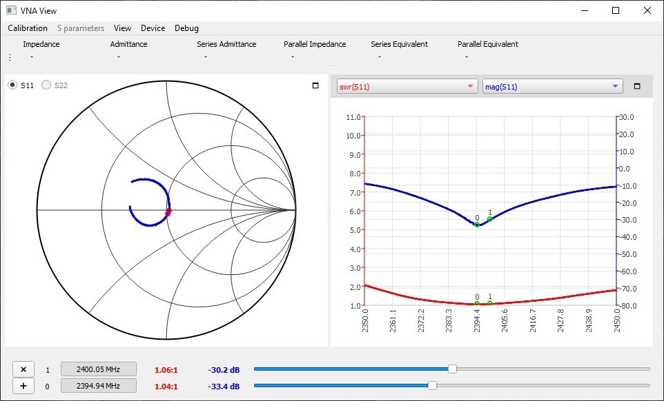
Task: Open the Debug menu
Action: (186, 28)
